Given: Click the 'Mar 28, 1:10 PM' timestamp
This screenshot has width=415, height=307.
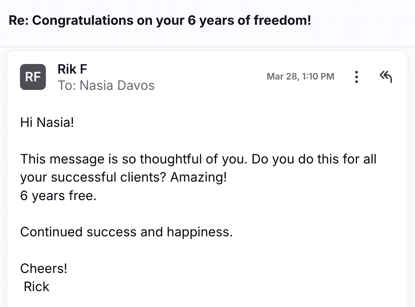Looking at the screenshot, I should [x=300, y=77].
